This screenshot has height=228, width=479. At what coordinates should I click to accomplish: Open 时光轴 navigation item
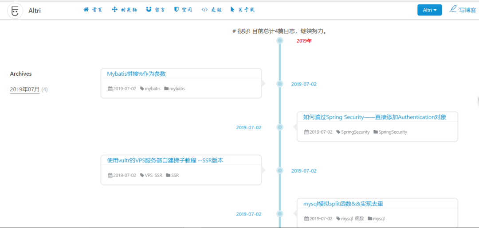click(x=129, y=10)
